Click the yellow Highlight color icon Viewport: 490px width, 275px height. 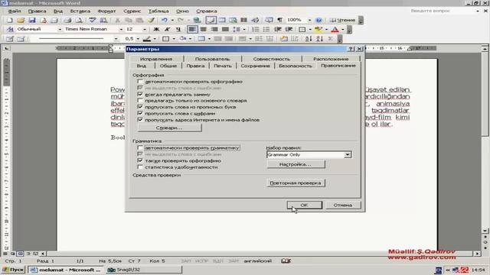coord(318,29)
